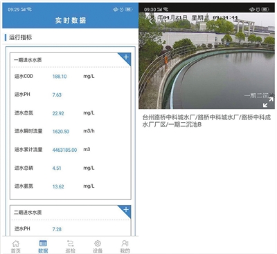Expand the 一期进水水质 plus corner
This screenshot has width=277, height=254.
coord(125,57)
